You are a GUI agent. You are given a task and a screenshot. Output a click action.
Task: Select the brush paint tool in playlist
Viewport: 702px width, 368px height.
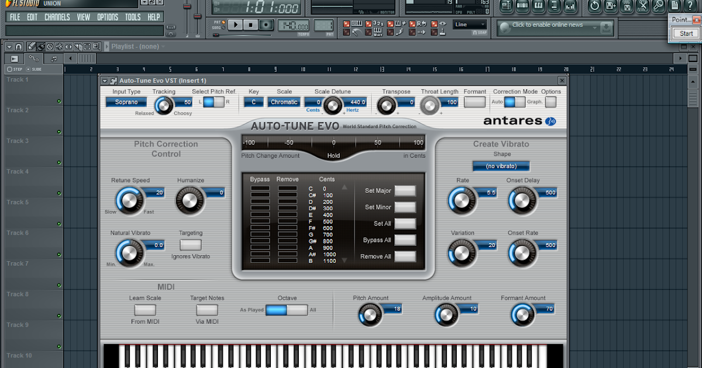coord(40,46)
